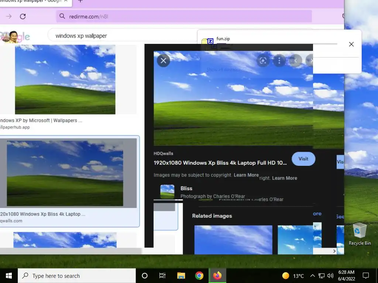Switch to Firefox on the taskbar
Viewport: 378px width, 283px height.
pos(217,276)
